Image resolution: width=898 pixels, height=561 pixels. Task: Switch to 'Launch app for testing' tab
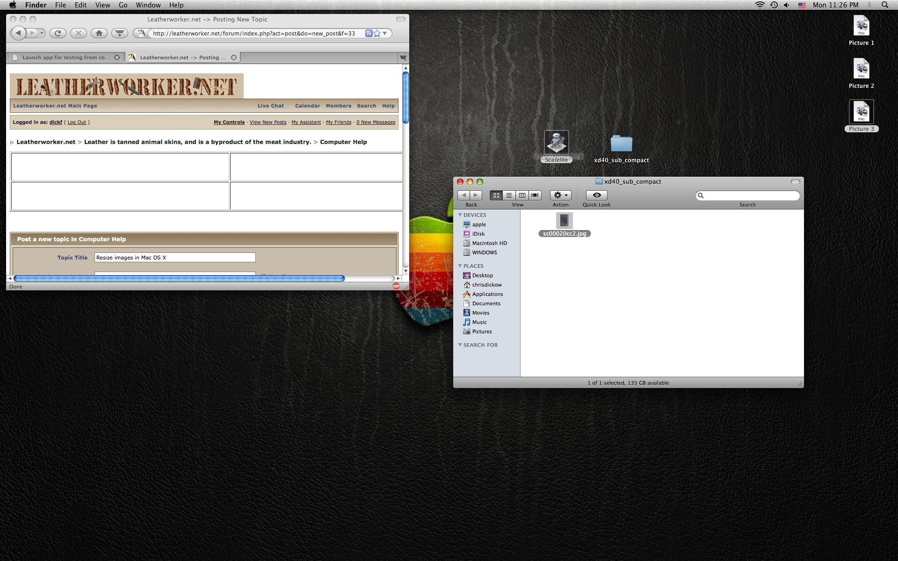coord(65,58)
